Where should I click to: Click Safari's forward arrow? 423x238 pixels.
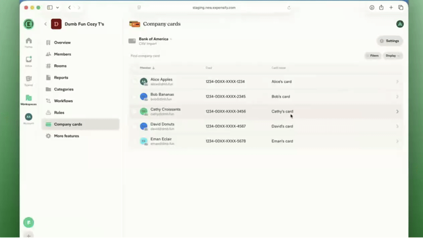tap(79, 8)
